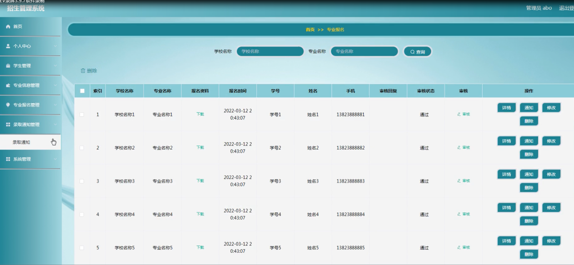The image size is (574, 265).
Task: Check the checkbox for row 学校名称5
Action: [x=82, y=248]
